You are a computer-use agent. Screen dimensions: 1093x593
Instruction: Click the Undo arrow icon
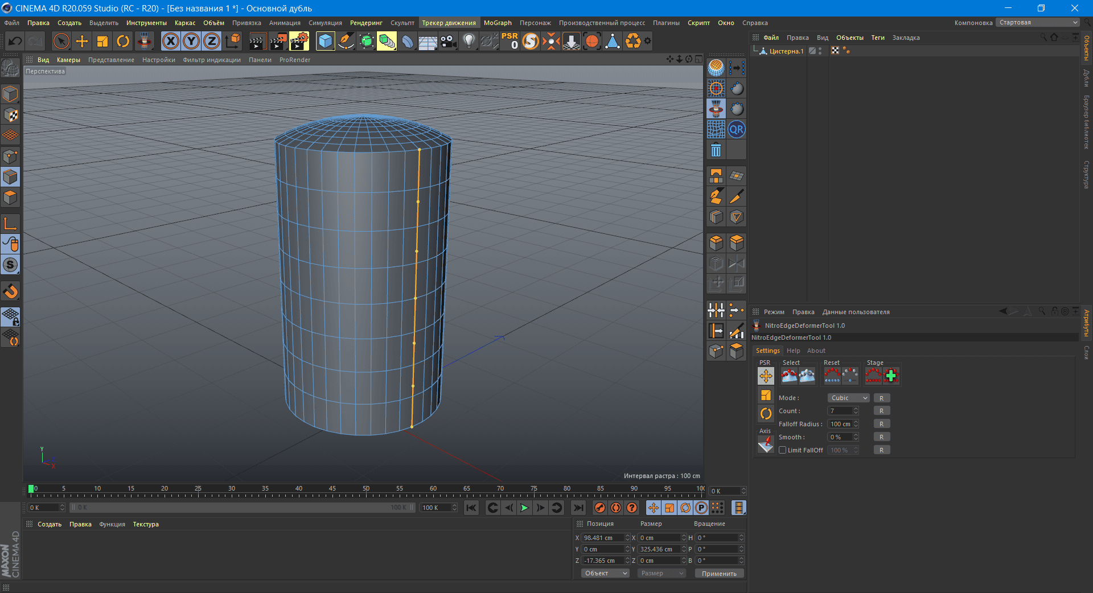tap(15, 41)
